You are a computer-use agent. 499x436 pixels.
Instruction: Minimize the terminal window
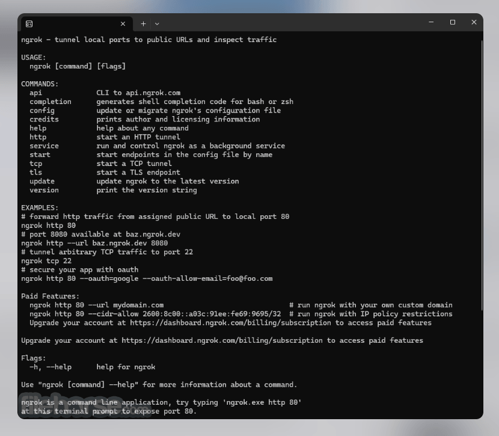click(431, 22)
